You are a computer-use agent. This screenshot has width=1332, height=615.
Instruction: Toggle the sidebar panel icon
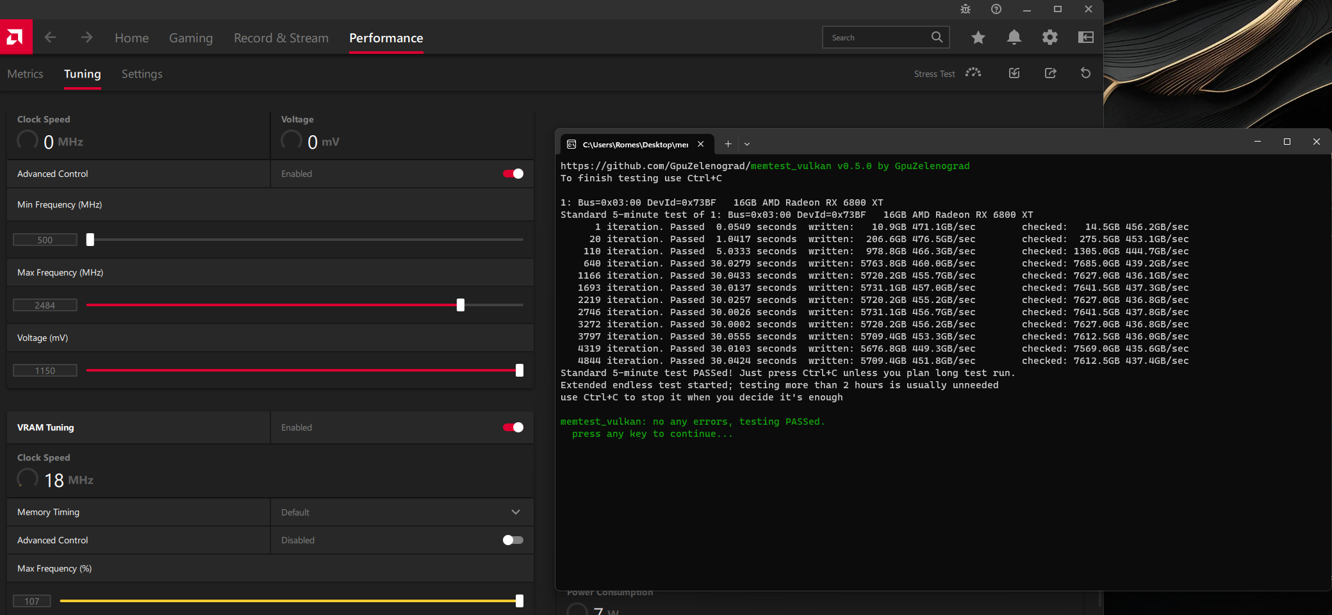click(x=1086, y=37)
